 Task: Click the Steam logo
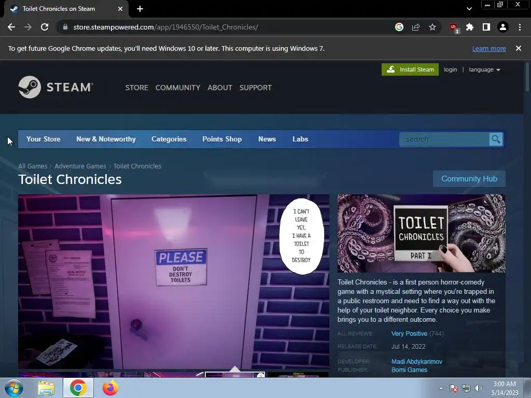click(56, 87)
